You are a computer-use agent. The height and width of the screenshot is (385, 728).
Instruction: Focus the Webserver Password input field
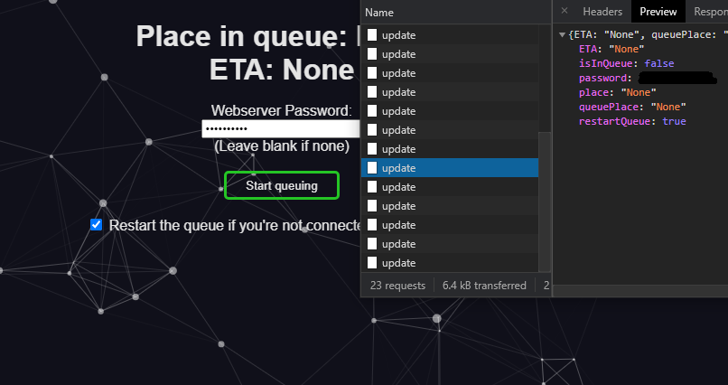[281, 129]
